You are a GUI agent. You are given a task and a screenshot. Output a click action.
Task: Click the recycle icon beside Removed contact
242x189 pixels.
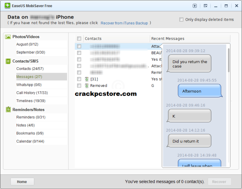click(x=87, y=86)
